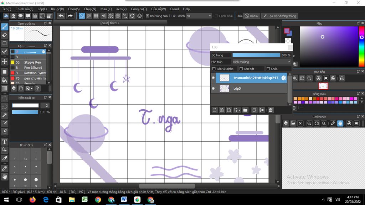365x205 pixels.
Task: Adjust Độ trong opacity slider
Action: pyautogui.click(x=256, y=55)
